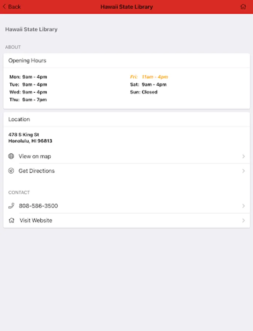
Task: Tap the highlighted Friday hours entry
Action: [149, 77]
